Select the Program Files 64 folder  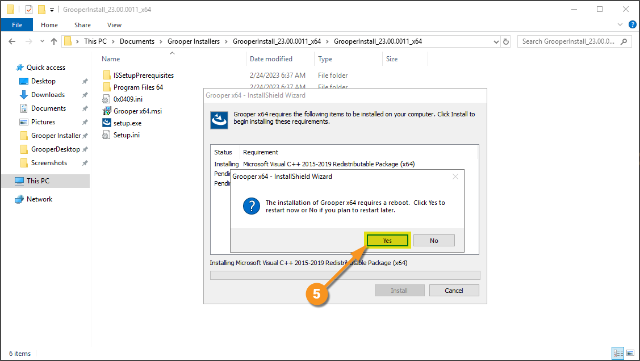click(138, 87)
